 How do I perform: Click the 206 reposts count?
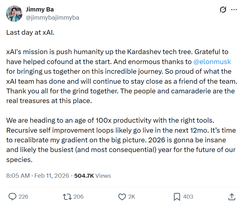(x=78, y=197)
